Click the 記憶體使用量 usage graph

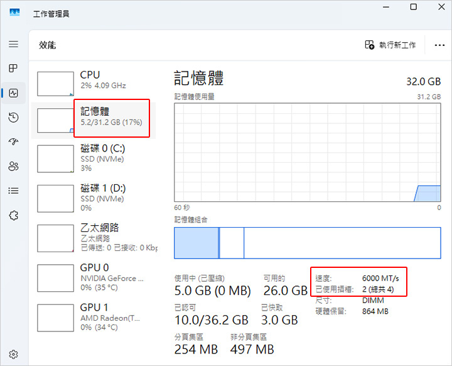point(307,153)
